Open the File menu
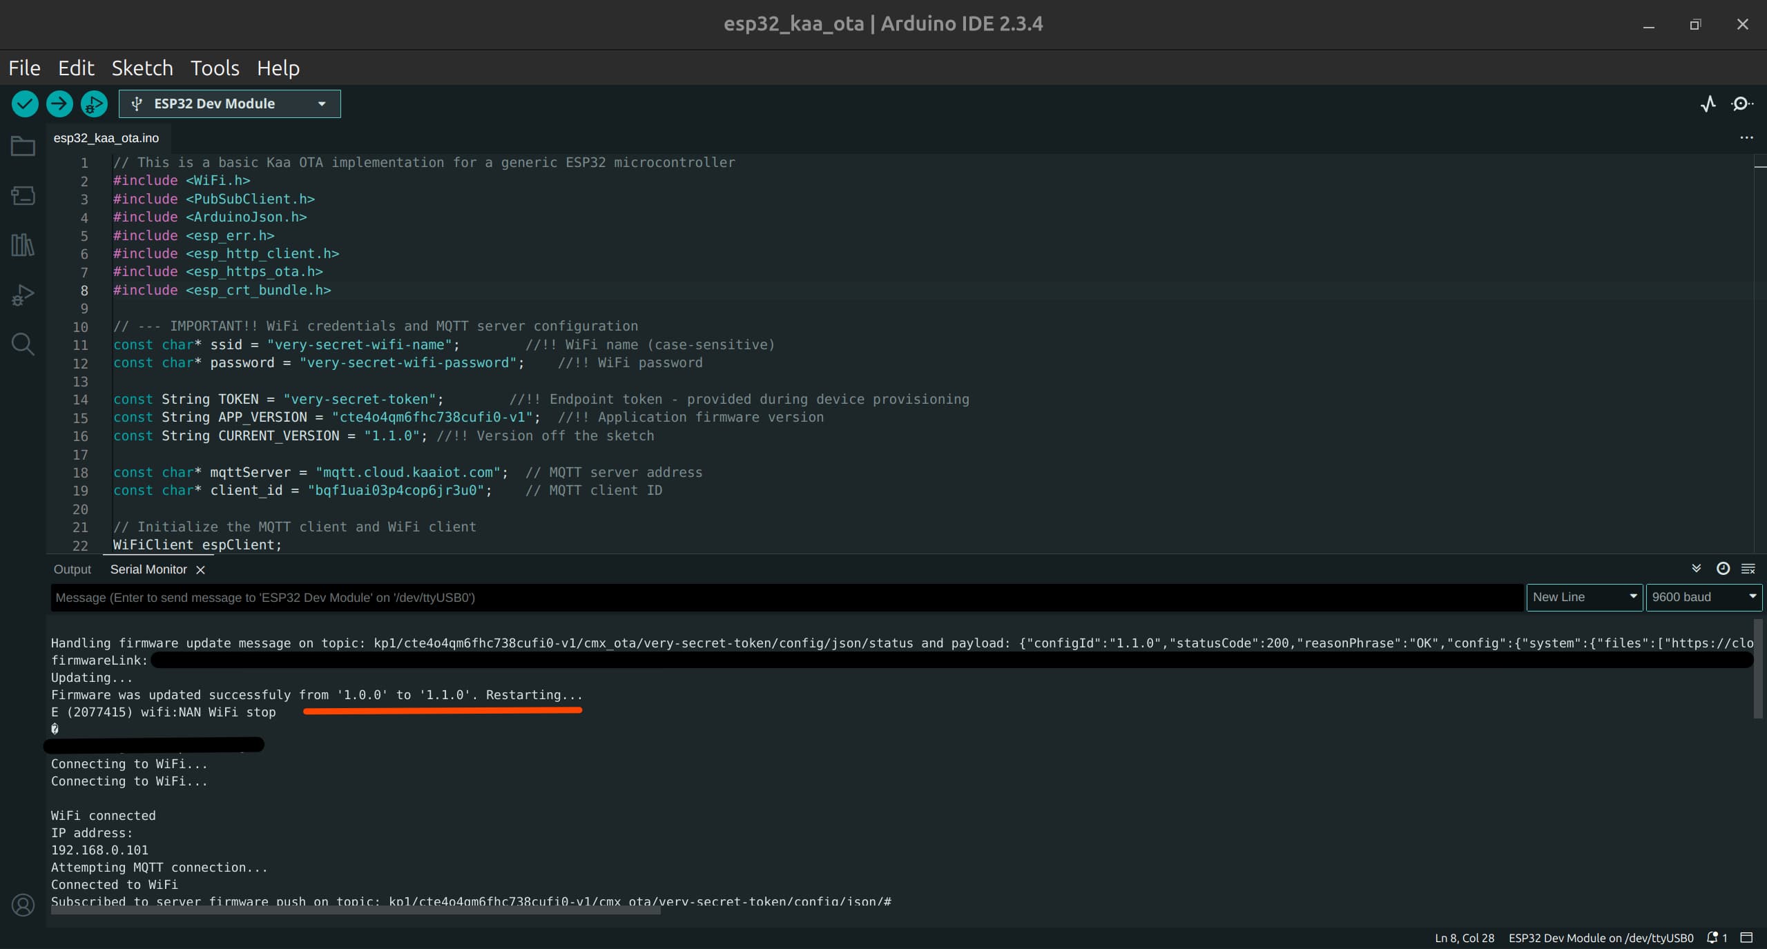Viewport: 1767px width, 949px height. point(24,68)
